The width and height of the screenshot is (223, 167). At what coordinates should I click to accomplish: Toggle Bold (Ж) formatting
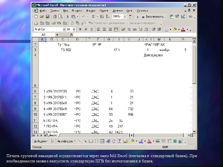(80, 29)
